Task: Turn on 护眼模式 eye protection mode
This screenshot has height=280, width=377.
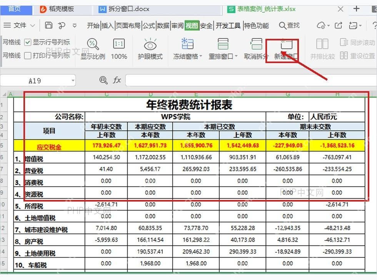Action: [150, 49]
